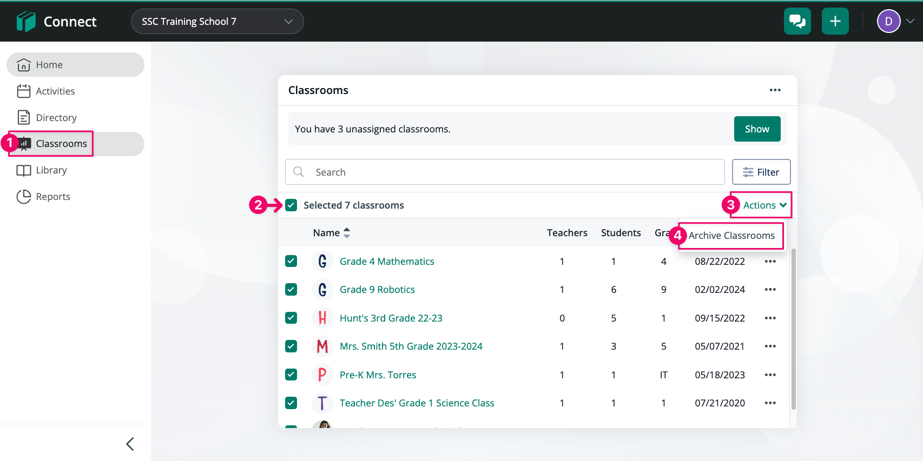Click Grade 4 Mathematics G avatar icon
Screen dimensions: 923x461
tap(322, 262)
